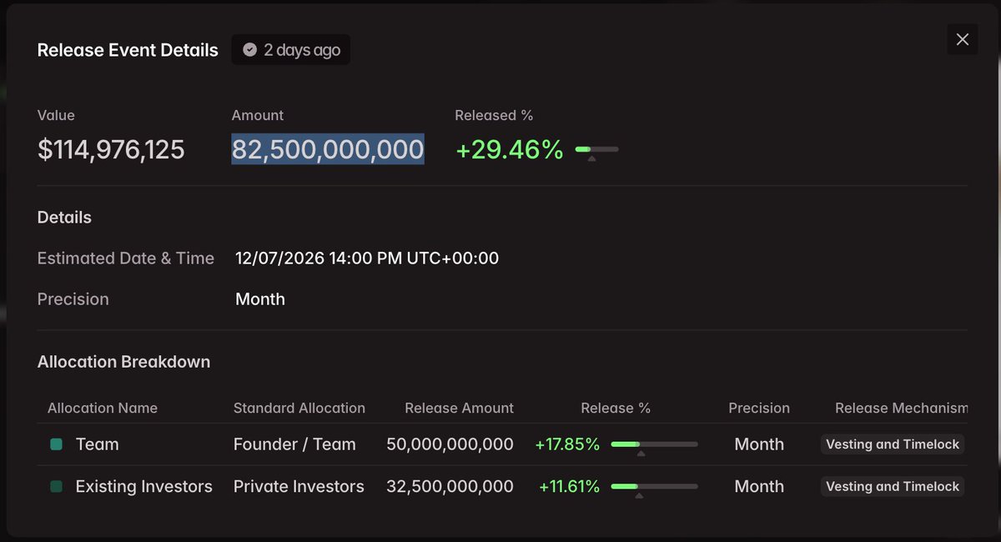The height and width of the screenshot is (542, 1001).
Task: Click the Team allocation color square
Action: tap(56, 444)
